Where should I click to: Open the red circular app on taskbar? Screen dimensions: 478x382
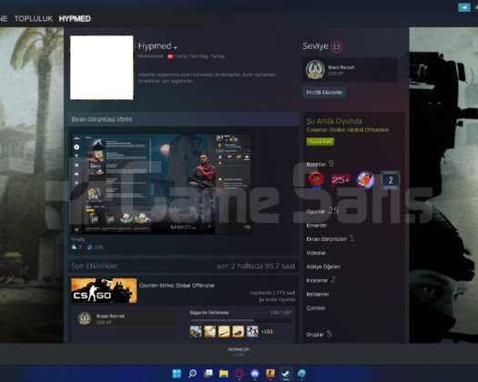click(x=239, y=374)
